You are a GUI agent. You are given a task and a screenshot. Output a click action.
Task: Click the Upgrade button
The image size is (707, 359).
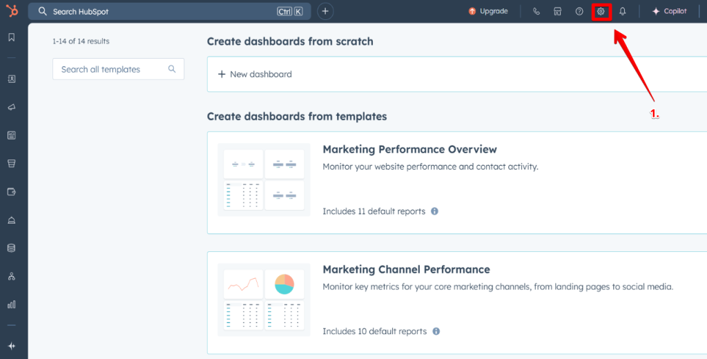coord(488,11)
